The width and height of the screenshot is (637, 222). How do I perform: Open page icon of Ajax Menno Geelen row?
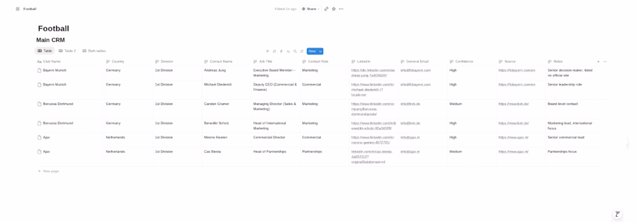[39, 137]
